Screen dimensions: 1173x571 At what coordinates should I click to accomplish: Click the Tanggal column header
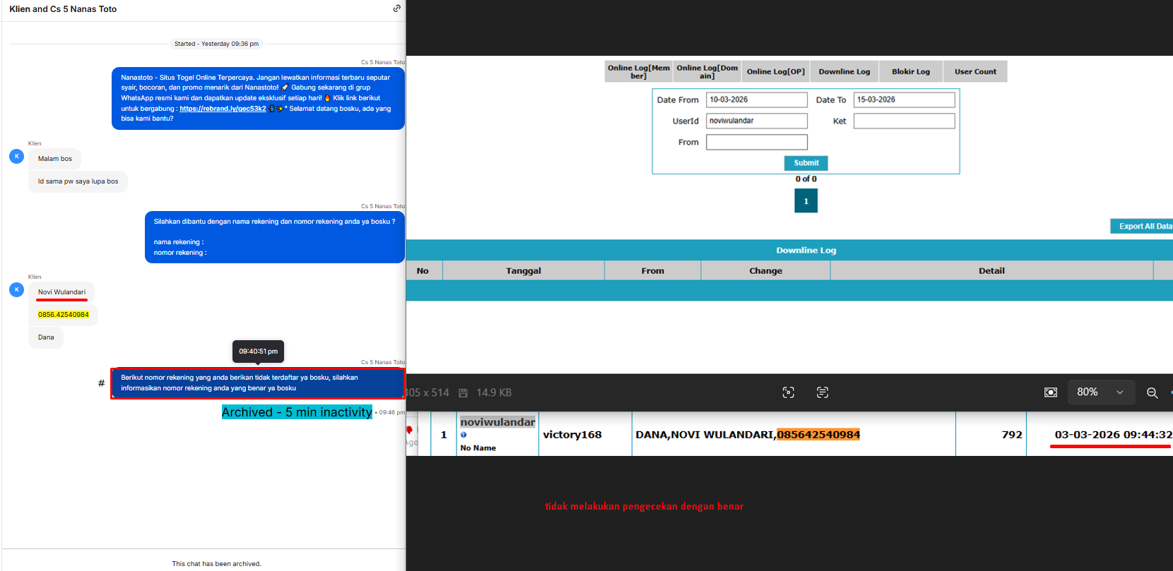tap(524, 270)
